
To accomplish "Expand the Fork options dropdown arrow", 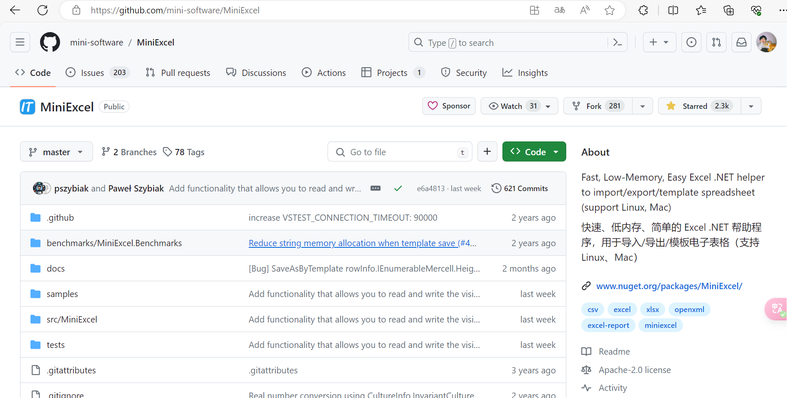I will tap(643, 106).
